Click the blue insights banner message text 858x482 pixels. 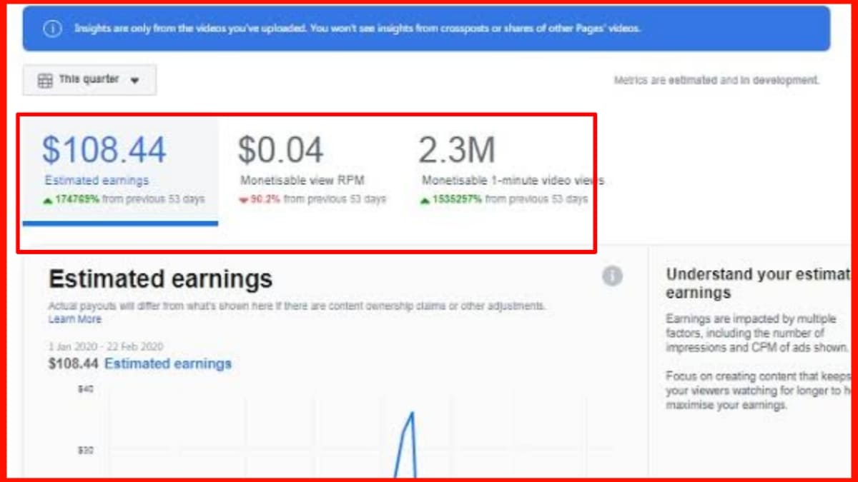pyautogui.click(x=357, y=29)
